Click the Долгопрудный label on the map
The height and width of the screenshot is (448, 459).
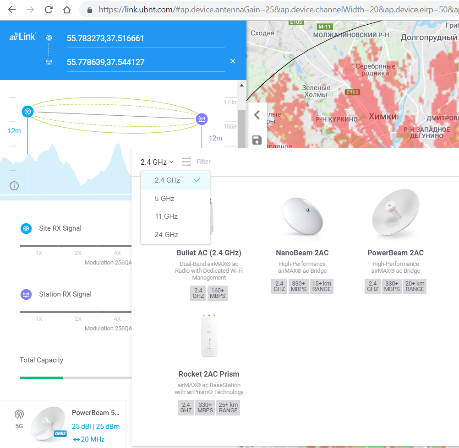[x=429, y=38]
